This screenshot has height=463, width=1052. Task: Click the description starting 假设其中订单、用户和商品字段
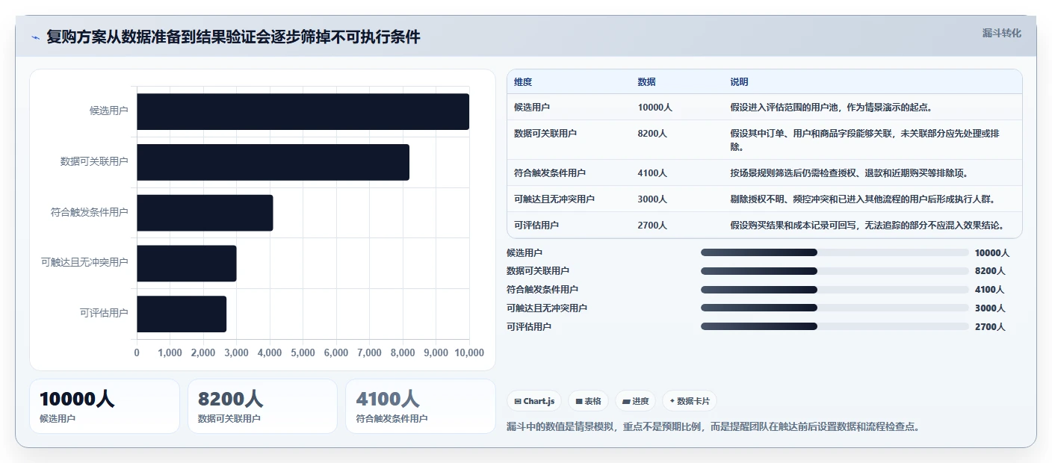coord(865,140)
